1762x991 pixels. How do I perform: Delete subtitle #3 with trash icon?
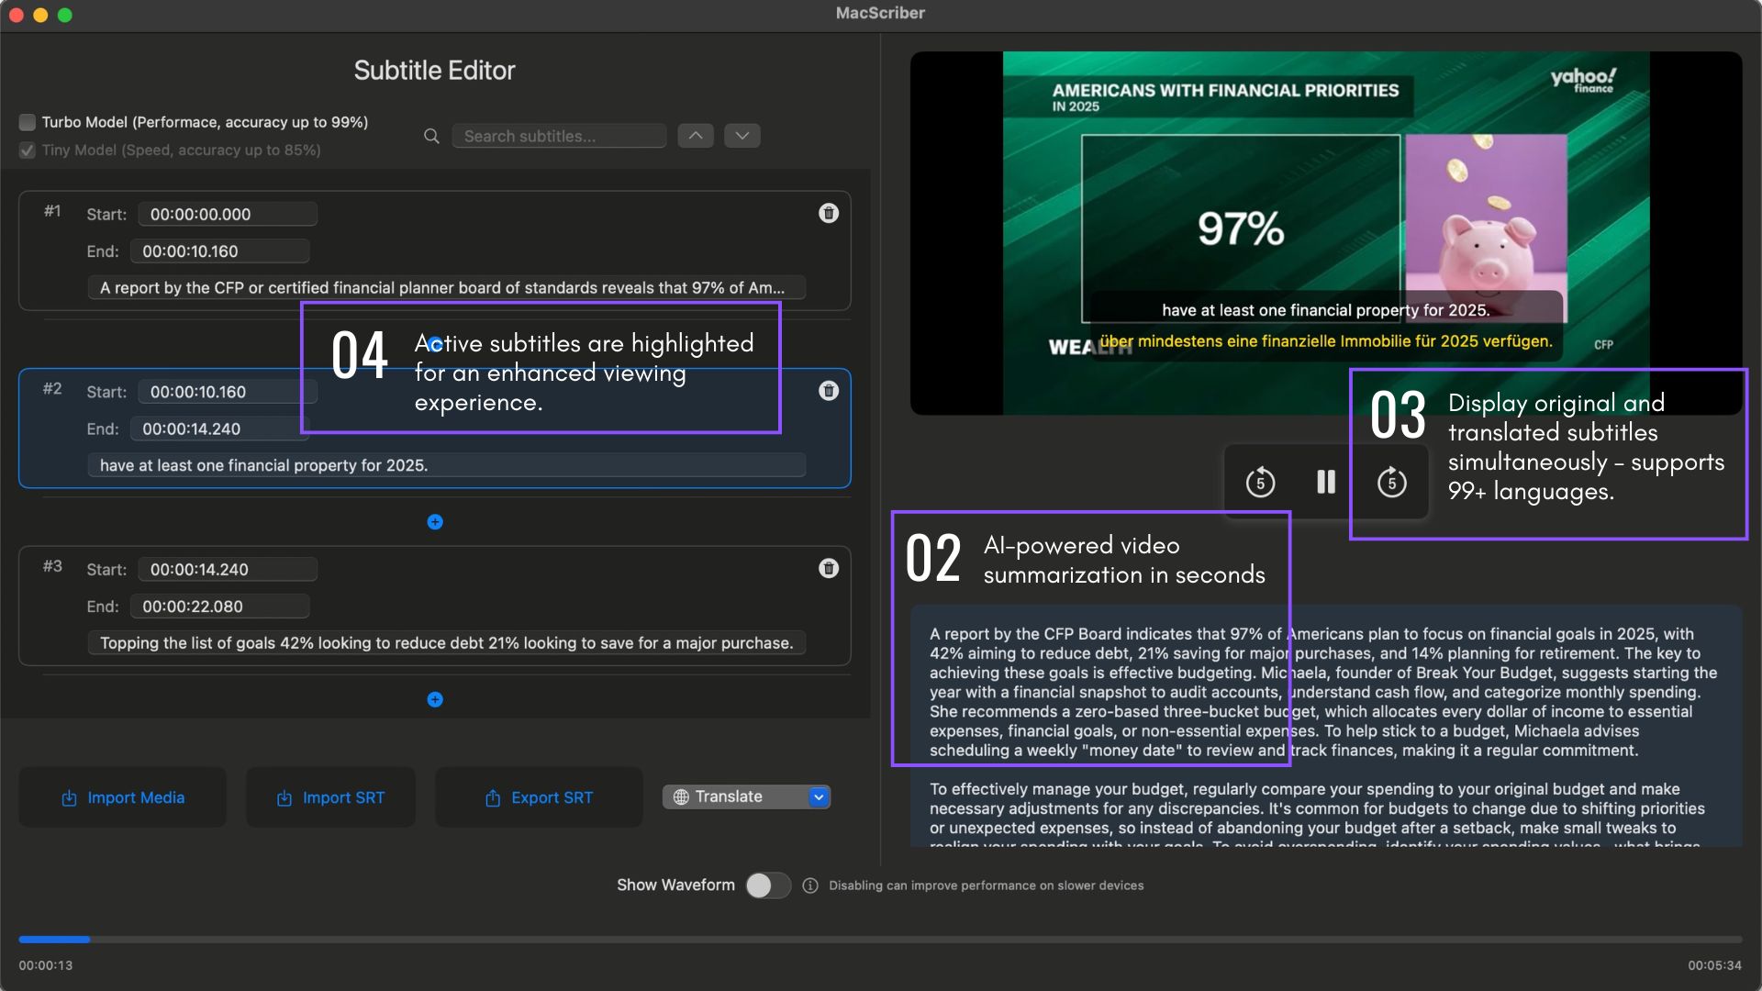[x=828, y=569]
